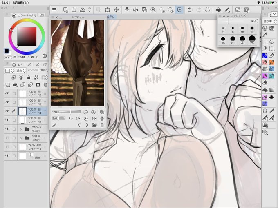
Task: Select the magic wand auto-select tool
Action: (265, 48)
